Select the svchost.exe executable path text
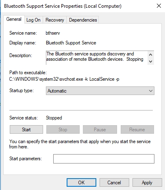165x190 pixels. [64, 79]
